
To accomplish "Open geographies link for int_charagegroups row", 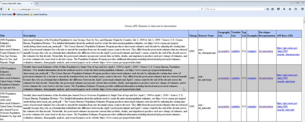I will (x=224, y=51).
